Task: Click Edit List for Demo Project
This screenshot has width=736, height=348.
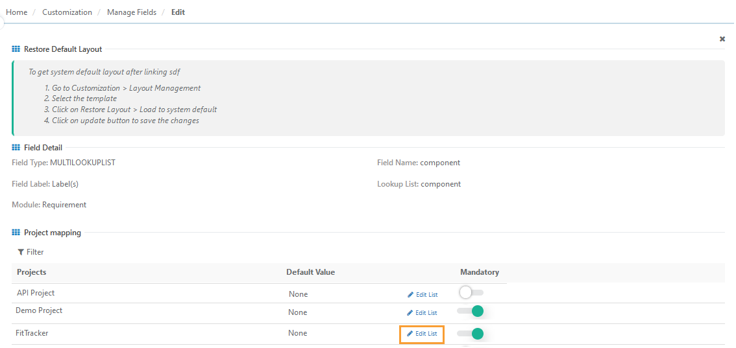Action: [422, 312]
